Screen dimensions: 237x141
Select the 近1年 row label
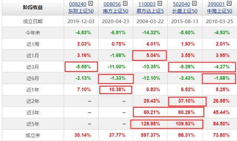point(33,90)
